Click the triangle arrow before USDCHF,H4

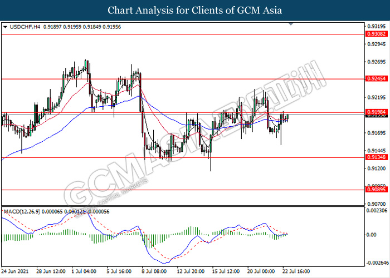(6, 27)
